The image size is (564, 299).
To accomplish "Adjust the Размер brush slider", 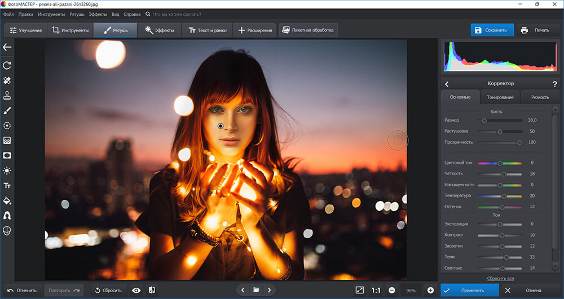I will point(500,121).
